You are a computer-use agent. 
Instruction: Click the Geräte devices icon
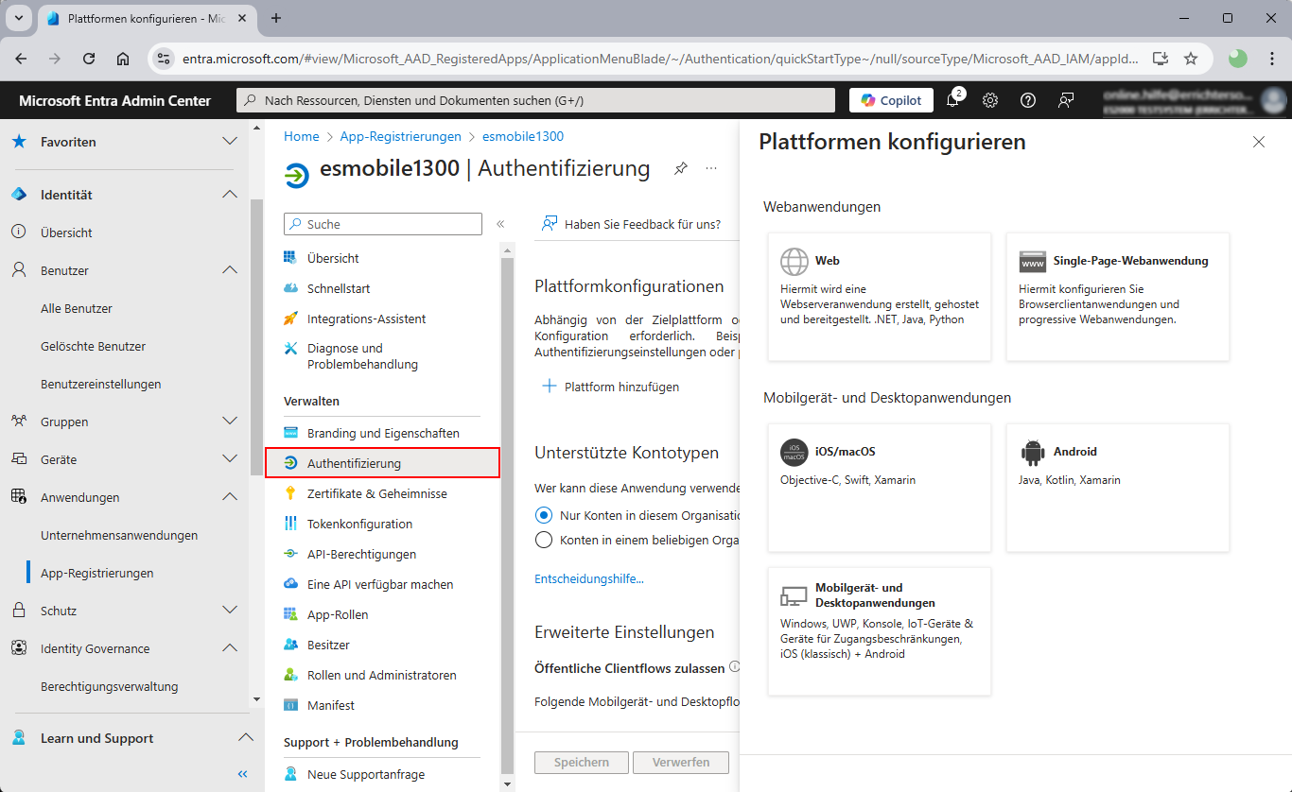(x=19, y=459)
